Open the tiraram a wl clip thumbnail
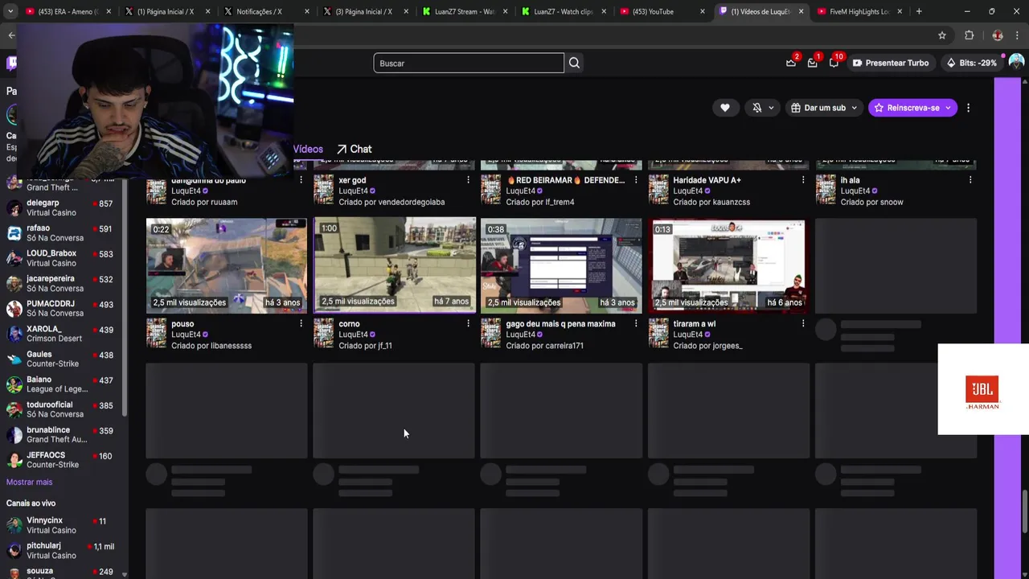1029x579 pixels. click(728, 265)
